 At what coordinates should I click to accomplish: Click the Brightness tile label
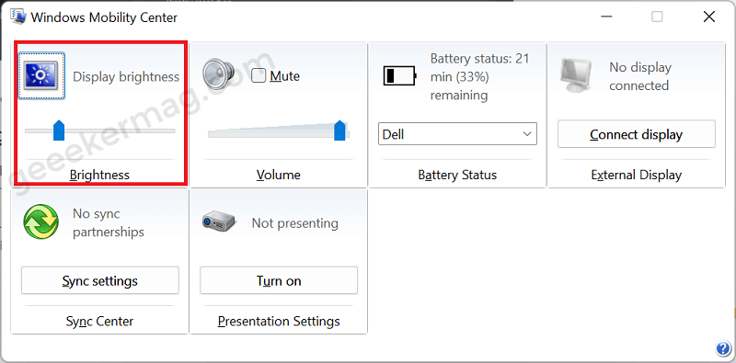click(x=99, y=175)
